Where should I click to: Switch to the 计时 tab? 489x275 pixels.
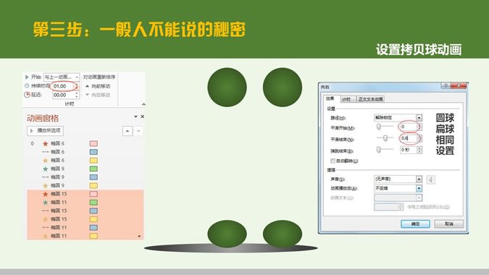pyautogui.click(x=346, y=99)
